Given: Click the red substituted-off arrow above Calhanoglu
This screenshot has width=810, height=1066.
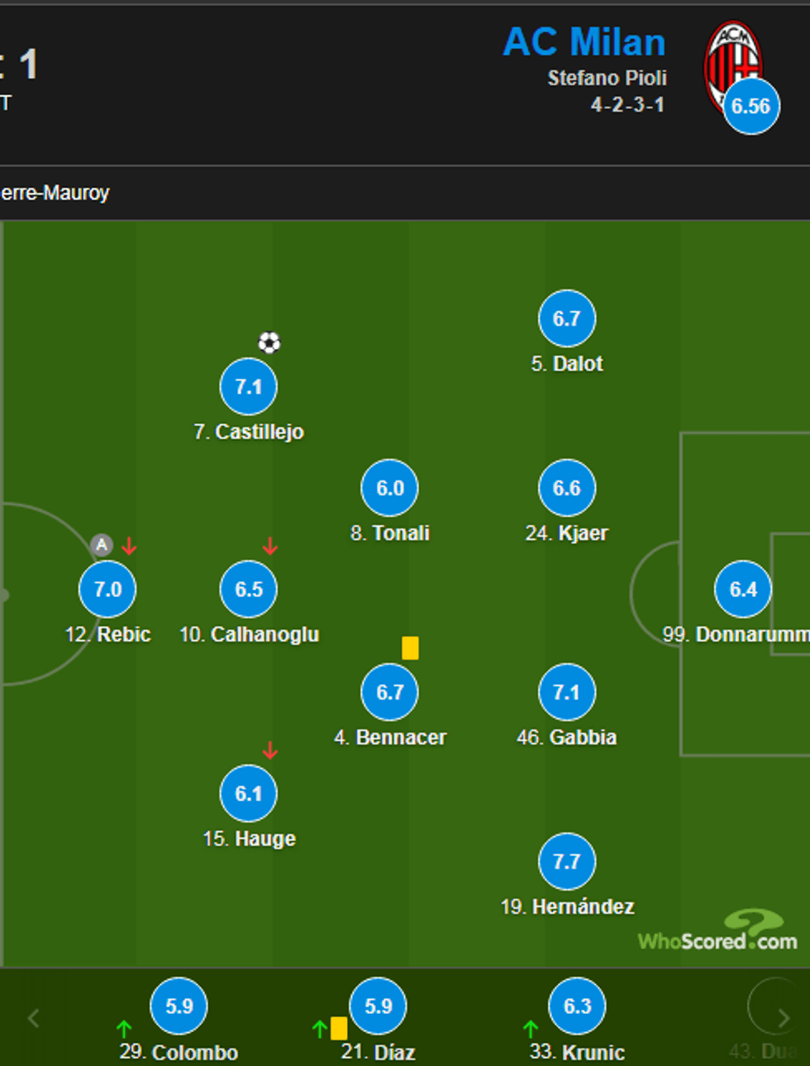Looking at the screenshot, I should (270, 546).
